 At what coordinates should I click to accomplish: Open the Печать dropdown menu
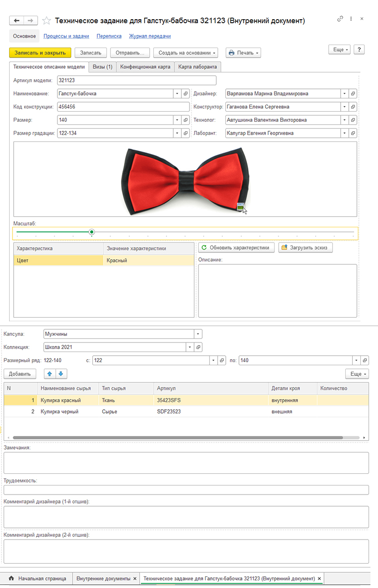[243, 53]
